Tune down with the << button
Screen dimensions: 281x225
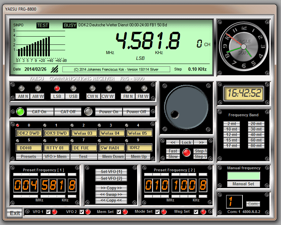[173, 142]
